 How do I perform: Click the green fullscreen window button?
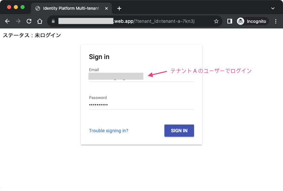pyautogui.click(x=23, y=7)
